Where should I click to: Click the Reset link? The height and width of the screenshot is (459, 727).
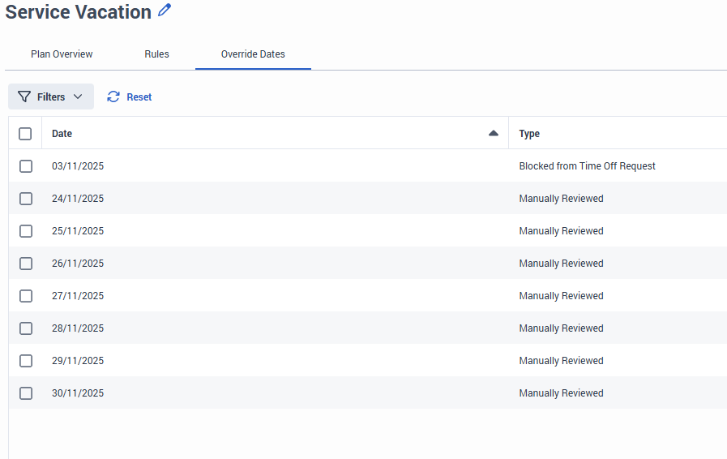point(139,97)
